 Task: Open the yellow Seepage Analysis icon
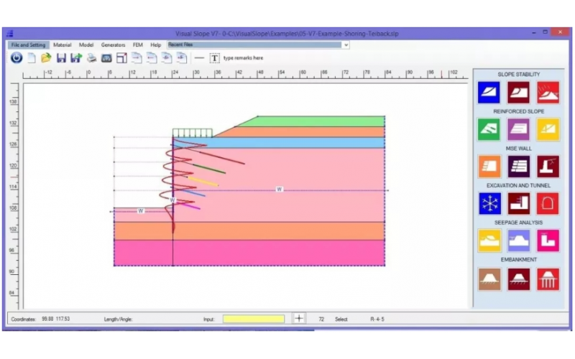489,241
